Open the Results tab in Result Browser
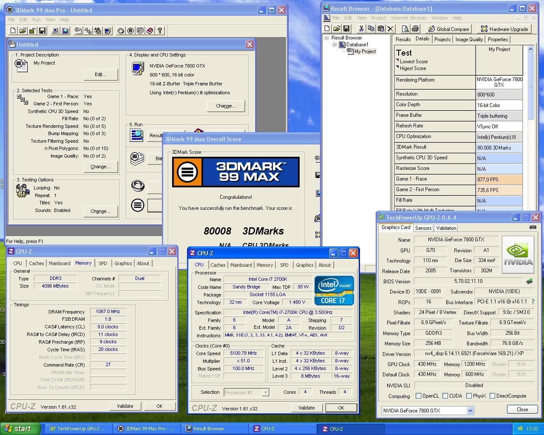The width and height of the screenshot is (544, 435). [x=403, y=40]
